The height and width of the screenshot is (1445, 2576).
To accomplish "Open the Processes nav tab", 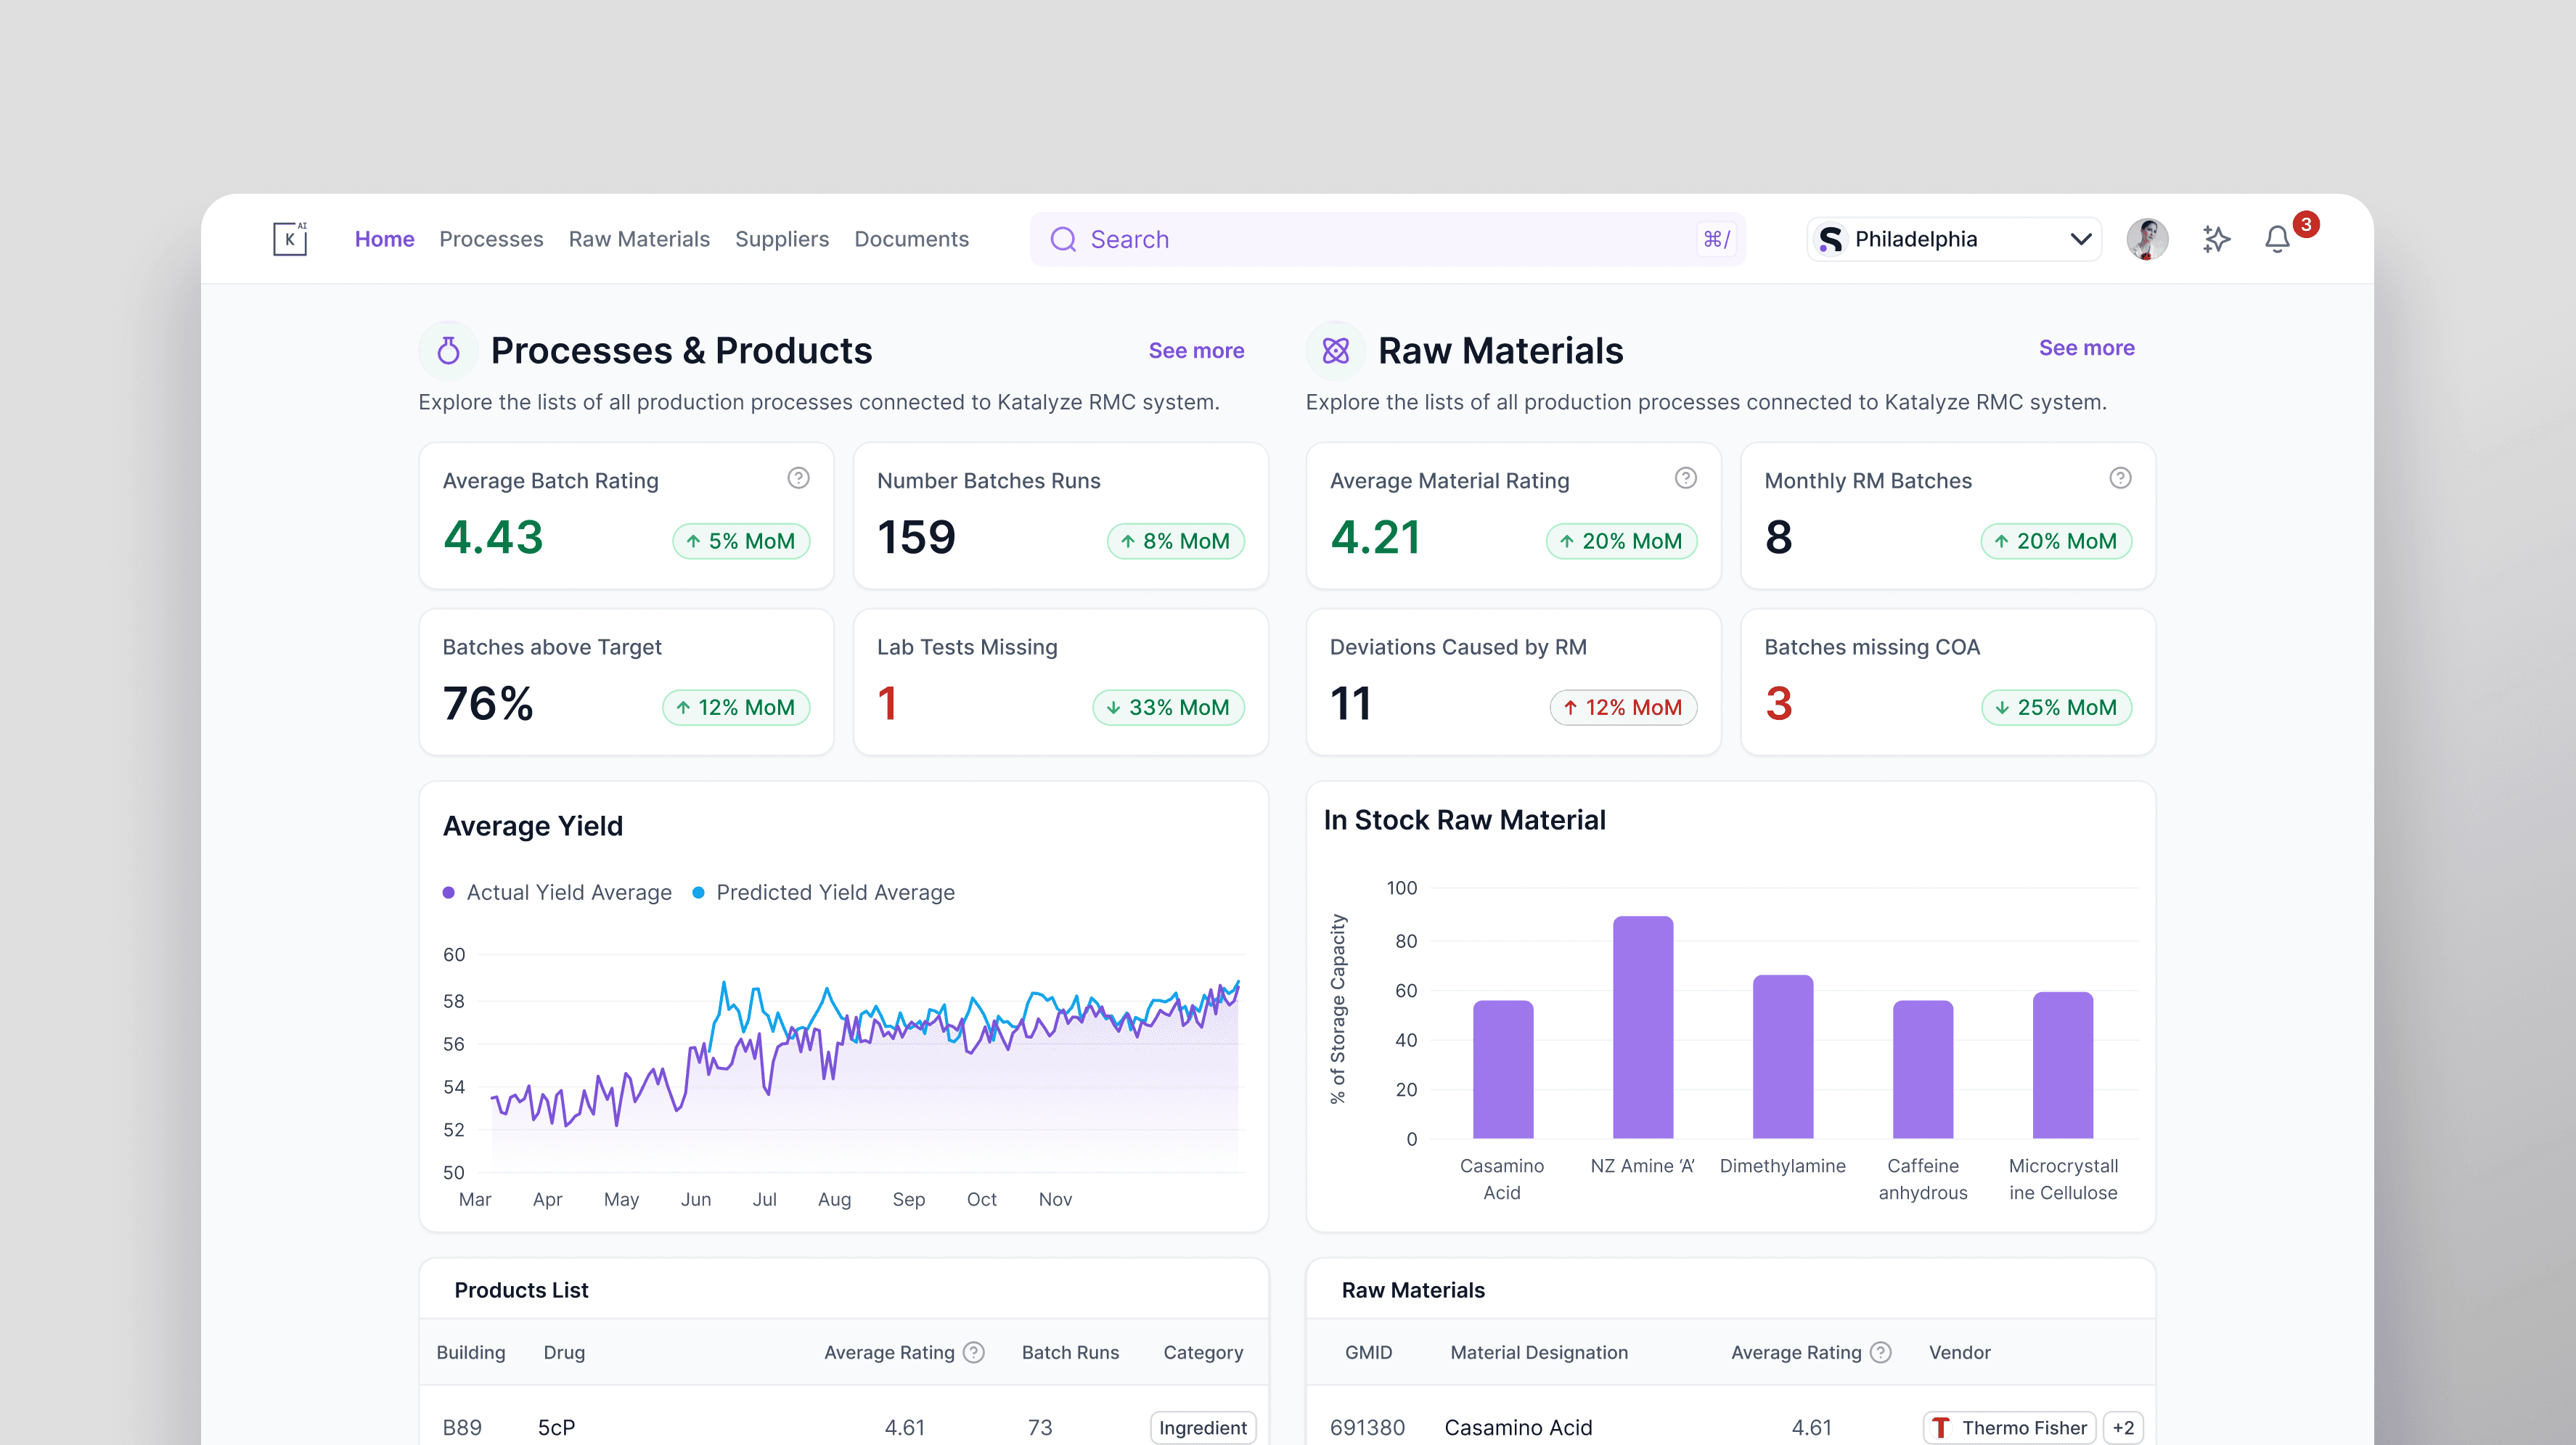I will point(491,239).
